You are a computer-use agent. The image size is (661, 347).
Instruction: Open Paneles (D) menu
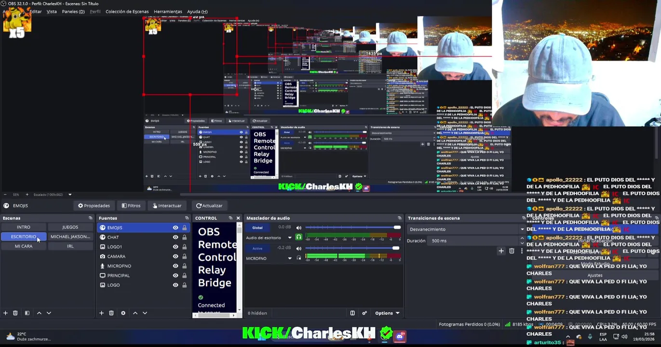tap(73, 12)
